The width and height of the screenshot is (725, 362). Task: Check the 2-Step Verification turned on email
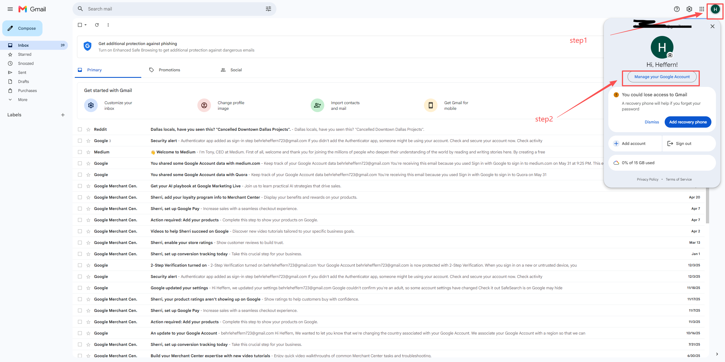click(80, 265)
